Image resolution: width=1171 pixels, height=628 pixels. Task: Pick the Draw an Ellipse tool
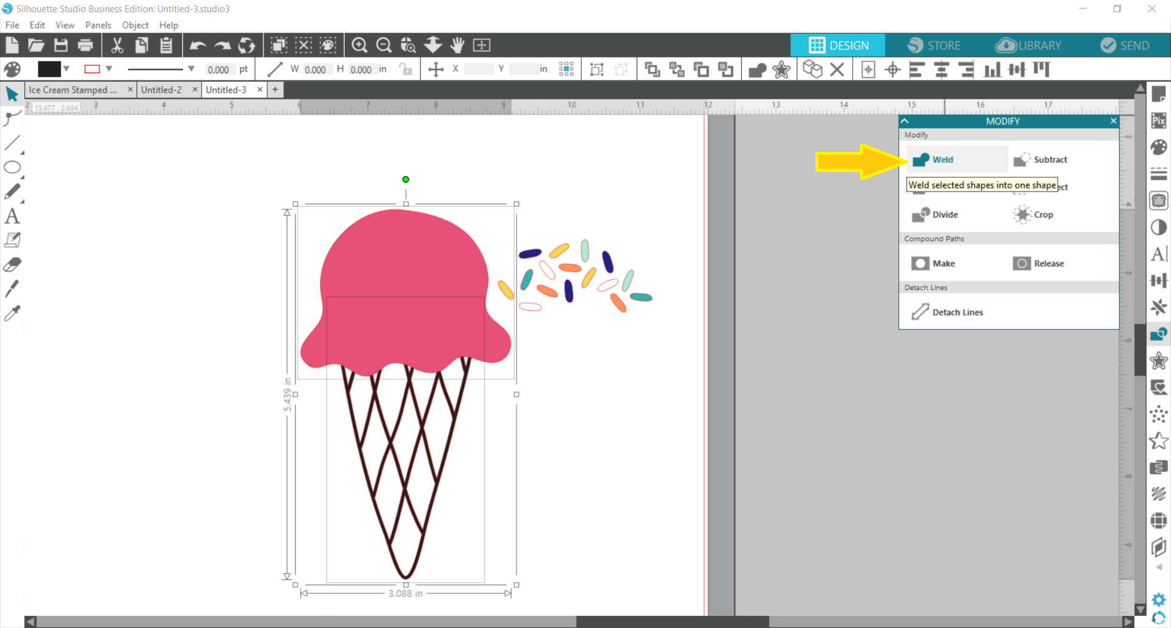[x=12, y=168]
